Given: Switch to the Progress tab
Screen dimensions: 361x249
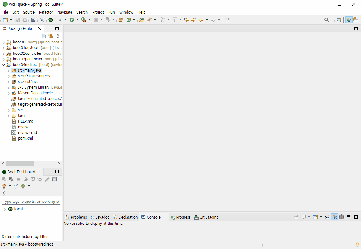Looking at the screenshot, I should point(180,217).
